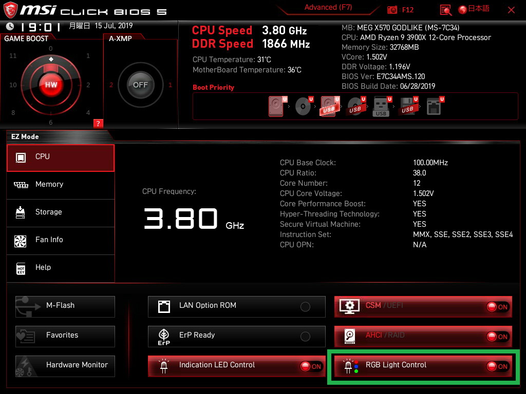The width and height of the screenshot is (526, 394).
Task: Click the MB: MEG X570 GODLIKE line
Action: tap(401, 28)
